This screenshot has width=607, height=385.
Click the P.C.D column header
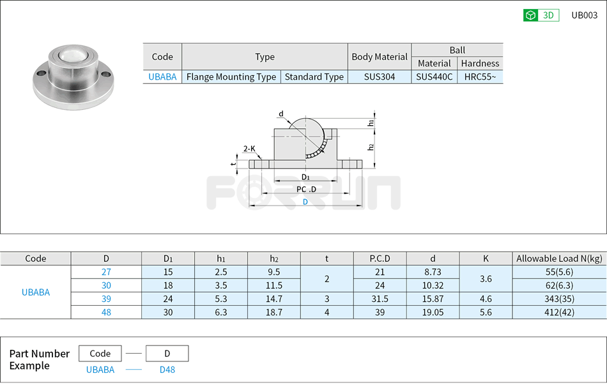coord(380,259)
